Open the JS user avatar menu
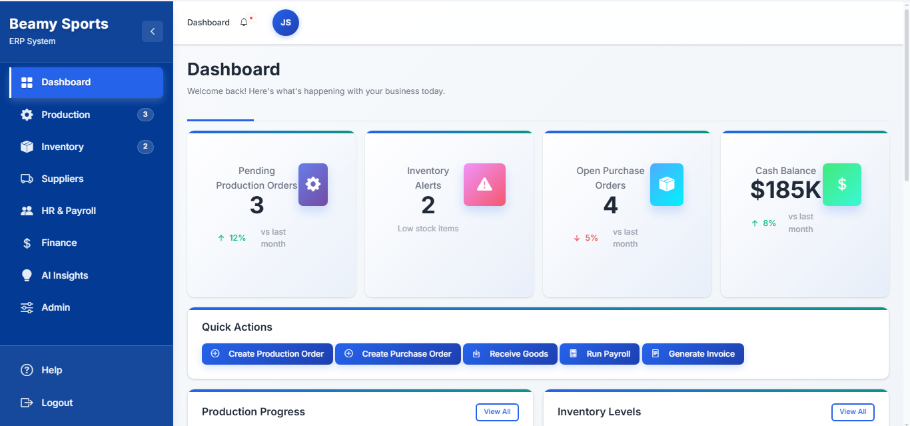The image size is (910, 426). (286, 23)
